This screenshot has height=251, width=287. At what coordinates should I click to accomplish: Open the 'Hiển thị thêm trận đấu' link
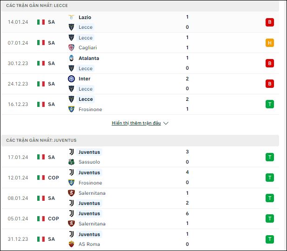[136, 123]
